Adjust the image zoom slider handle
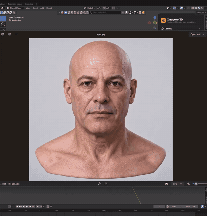Image resolution: width=207 pixels, height=216 pixels. pyautogui.click(x=196, y=184)
